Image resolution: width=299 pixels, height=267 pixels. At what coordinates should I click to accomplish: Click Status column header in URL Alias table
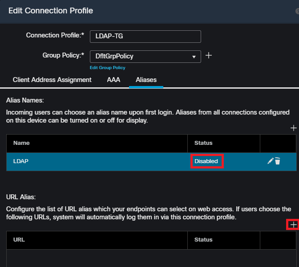[203, 240]
